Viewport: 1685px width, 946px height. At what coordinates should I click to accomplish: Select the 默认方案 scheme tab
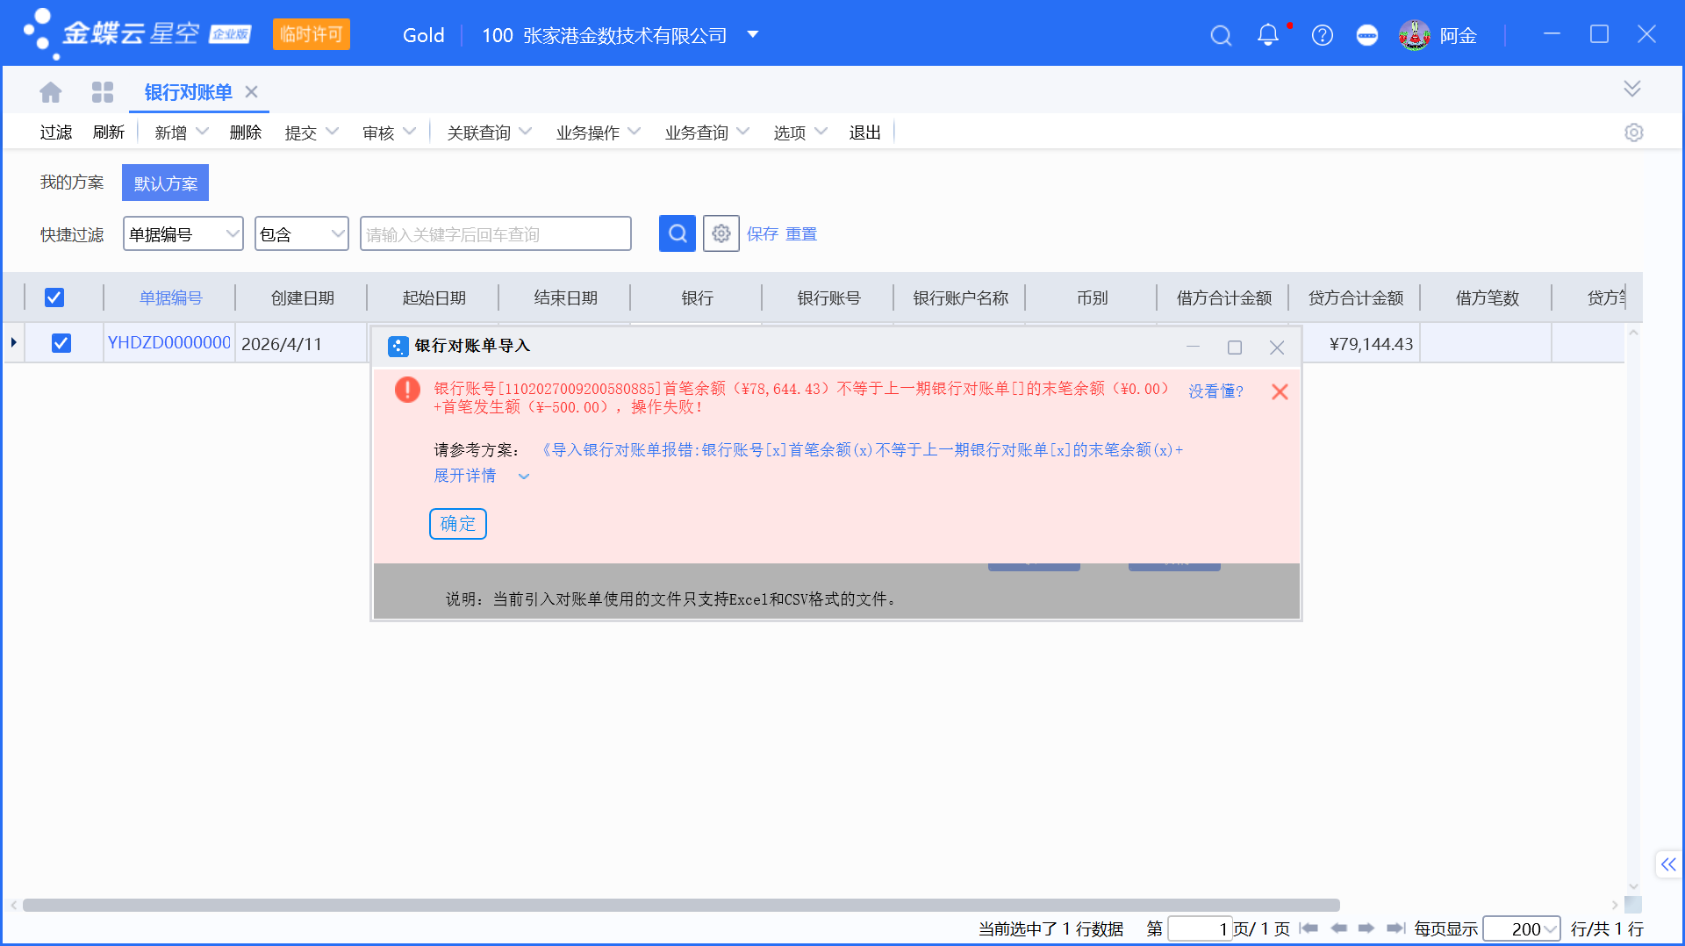(166, 183)
